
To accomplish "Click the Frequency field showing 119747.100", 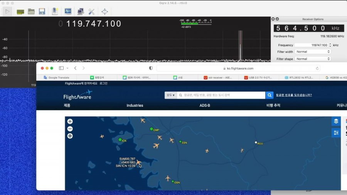I will pos(312,45).
